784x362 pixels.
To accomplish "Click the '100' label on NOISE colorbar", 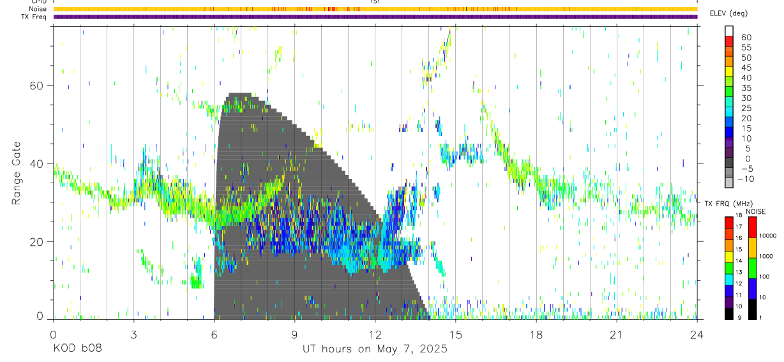I will (765, 277).
